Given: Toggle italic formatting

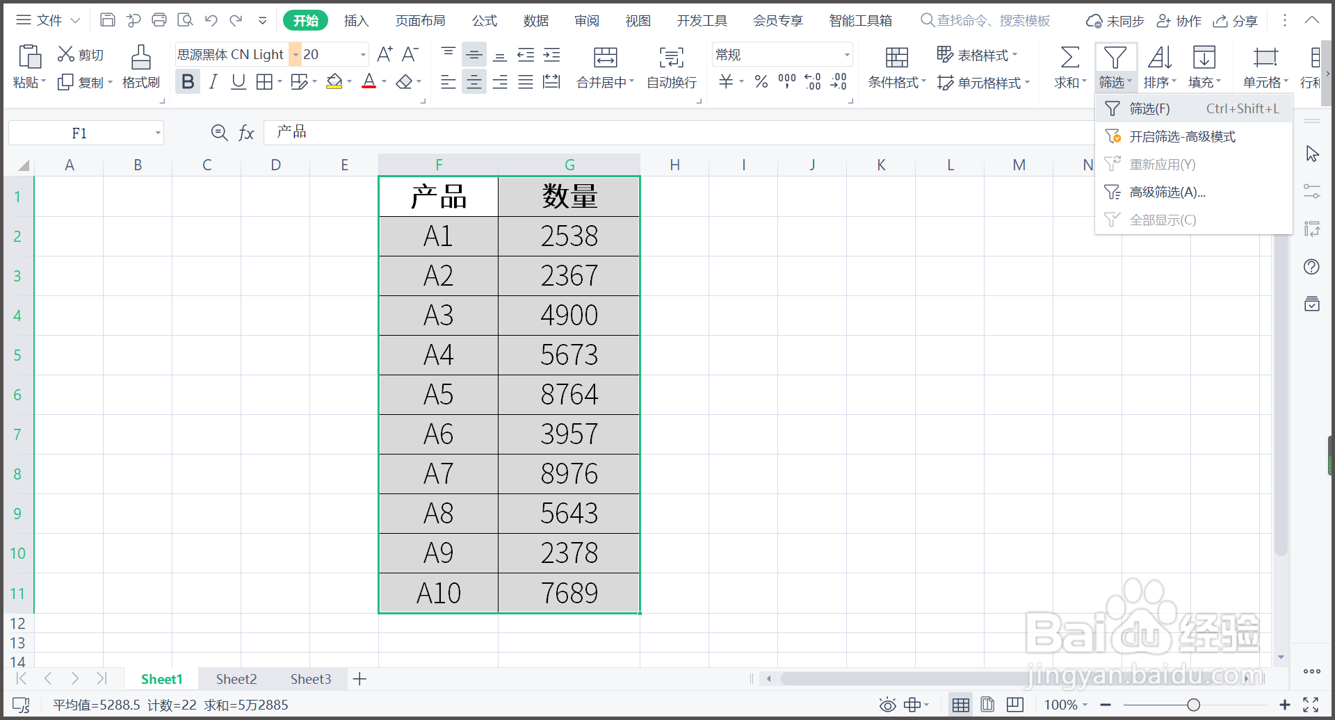Looking at the screenshot, I should click(x=213, y=81).
